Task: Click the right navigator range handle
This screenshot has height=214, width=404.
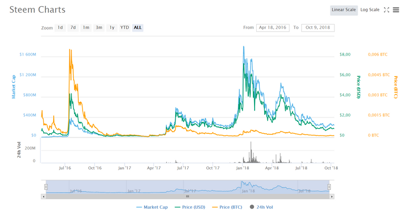Action: coord(329,186)
